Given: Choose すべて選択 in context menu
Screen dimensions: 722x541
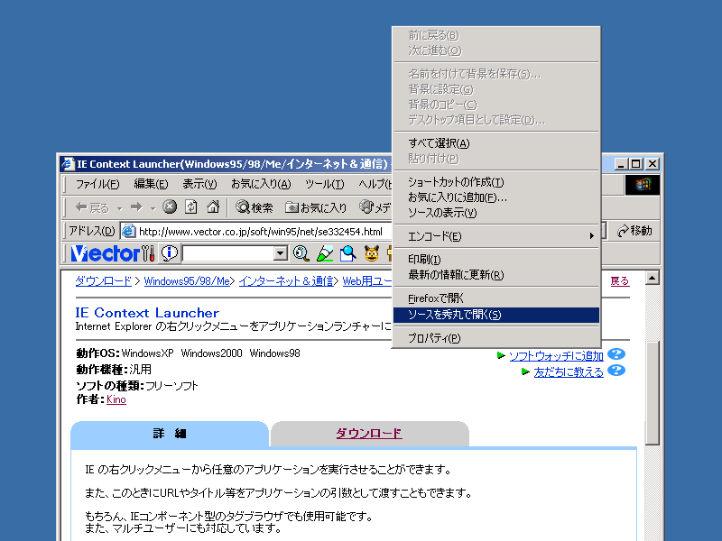Looking at the screenshot, I should [x=495, y=143].
